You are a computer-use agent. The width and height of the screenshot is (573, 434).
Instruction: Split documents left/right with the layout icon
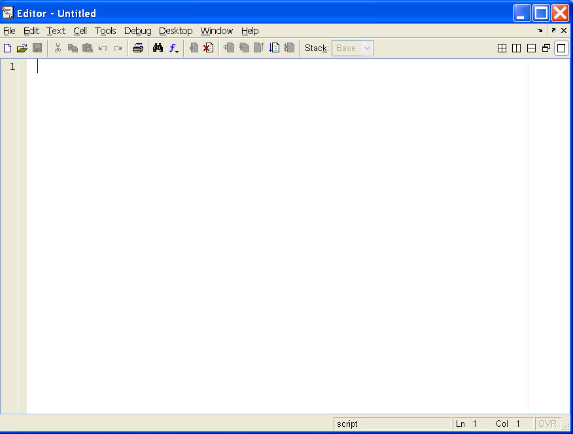[516, 48]
